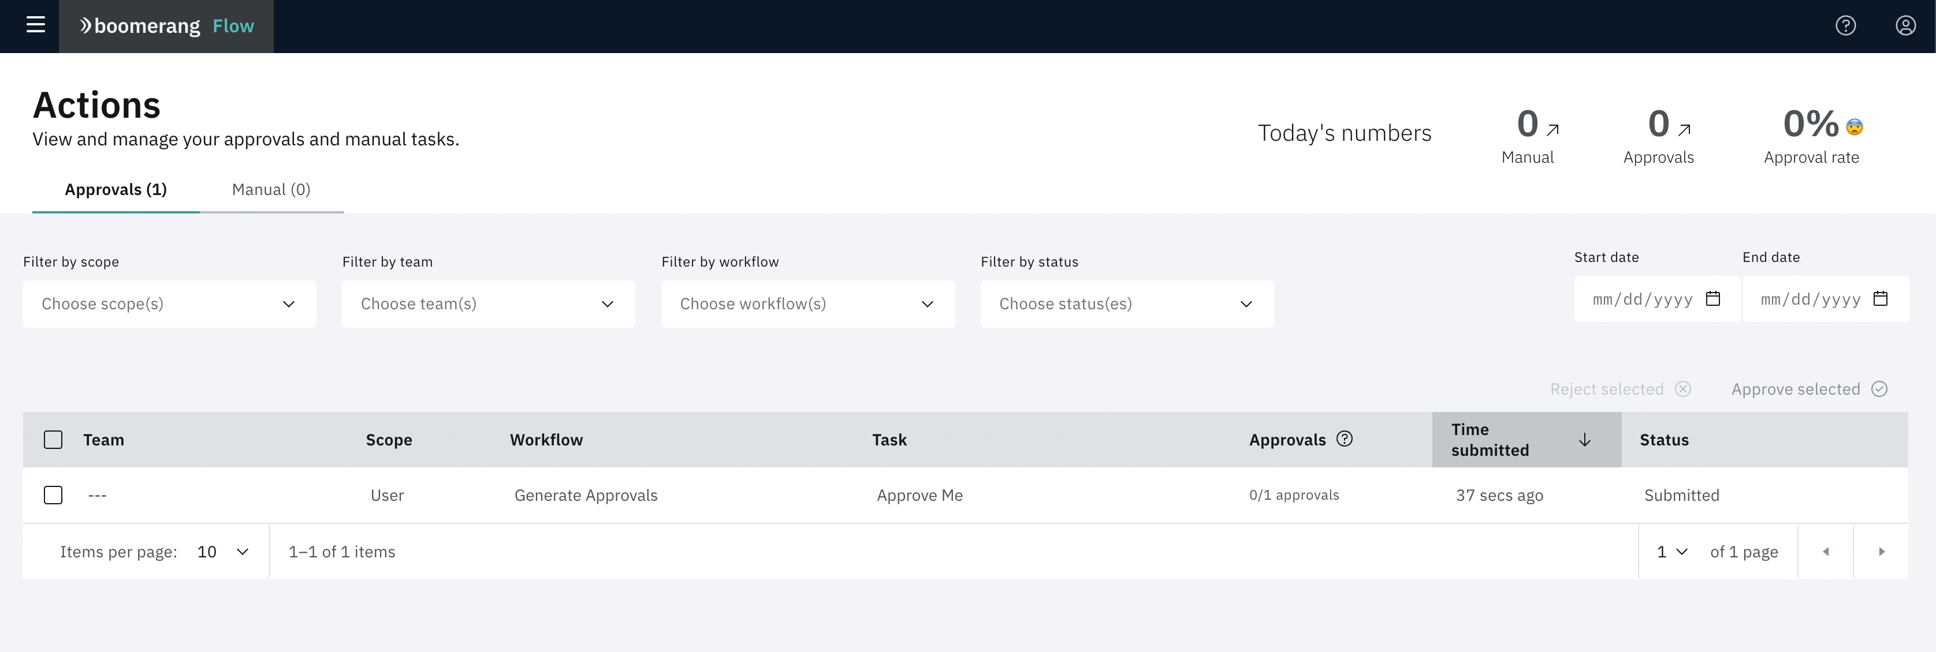Click Approvals column help tooltip icon
1936x652 pixels.
click(x=1345, y=440)
